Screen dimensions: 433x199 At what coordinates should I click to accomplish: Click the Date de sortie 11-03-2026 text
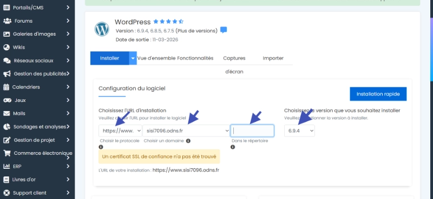[x=147, y=39]
